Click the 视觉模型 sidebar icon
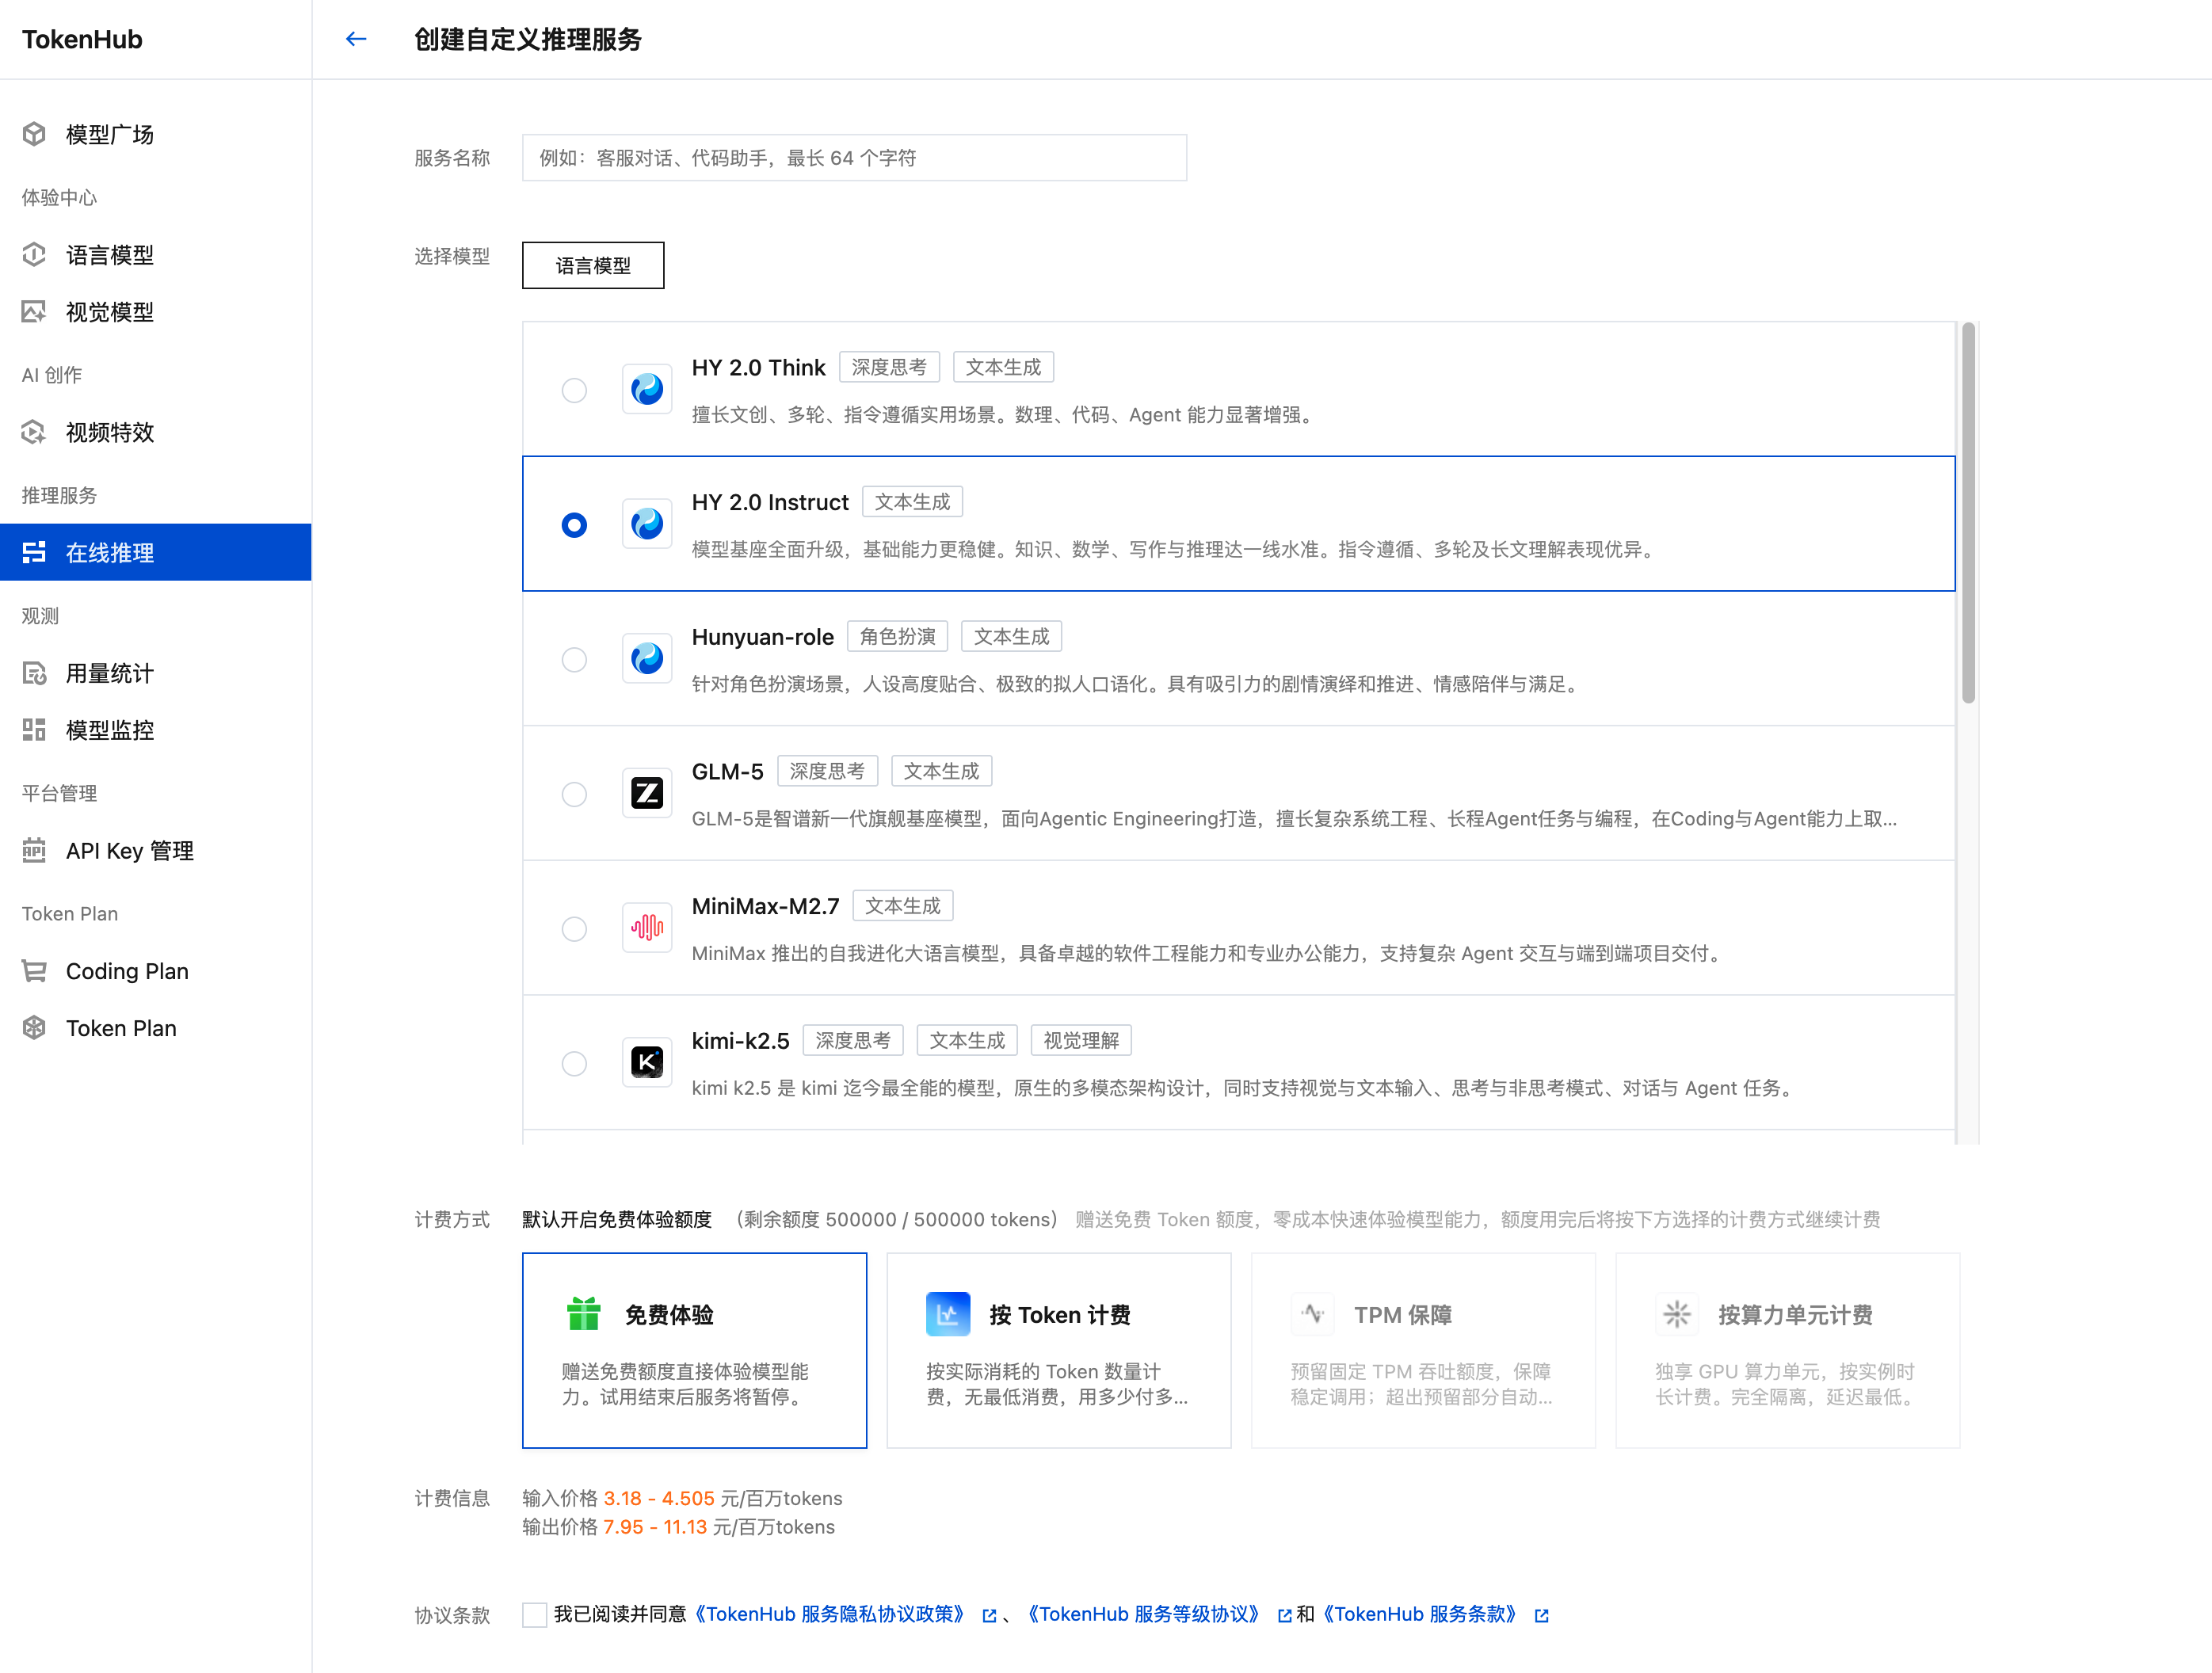2212x1673 pixels. pyautogui.click(x=35, y=312)
